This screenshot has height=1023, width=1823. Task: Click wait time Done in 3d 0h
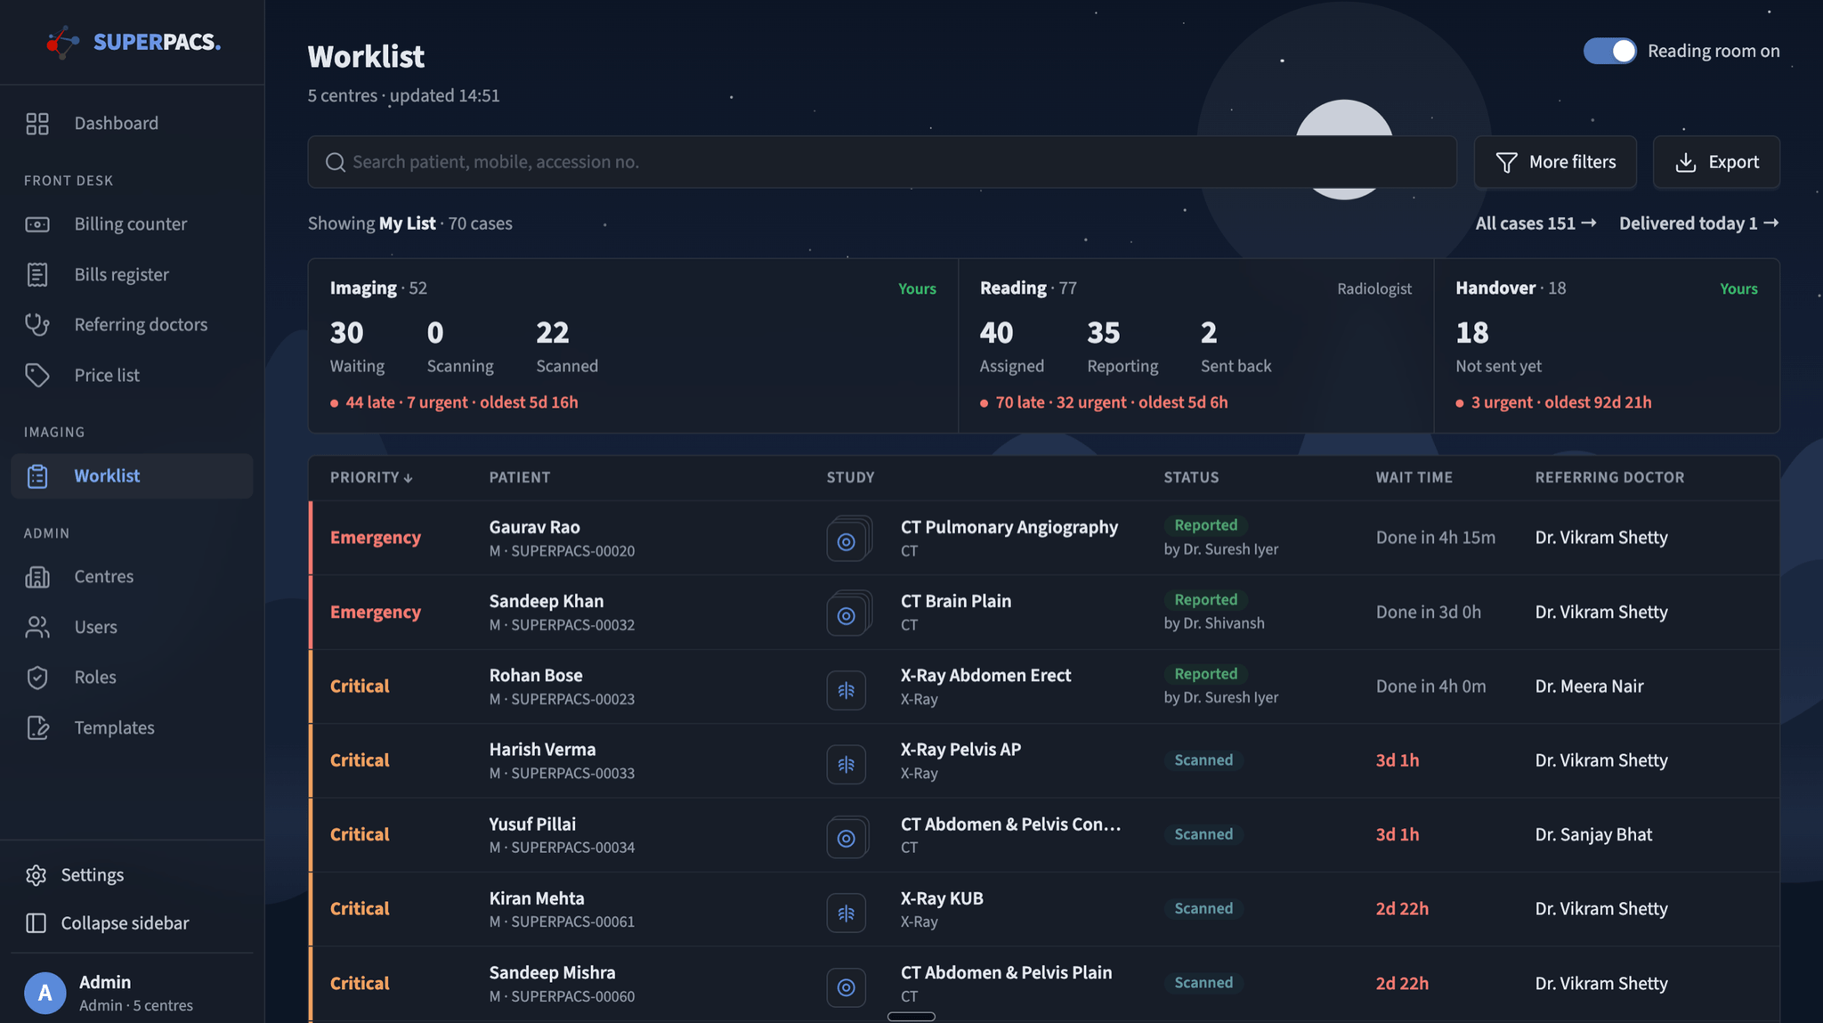[x=1428, y=613]
